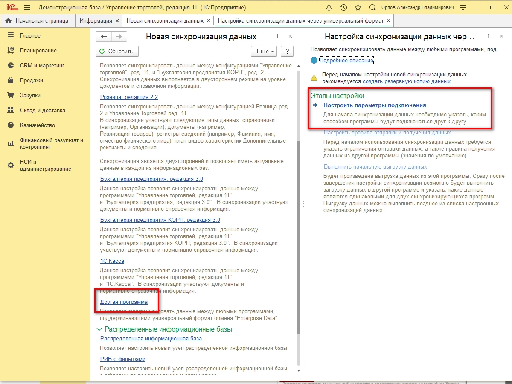Click Настроить параметры подключения link

pos(375,105)
